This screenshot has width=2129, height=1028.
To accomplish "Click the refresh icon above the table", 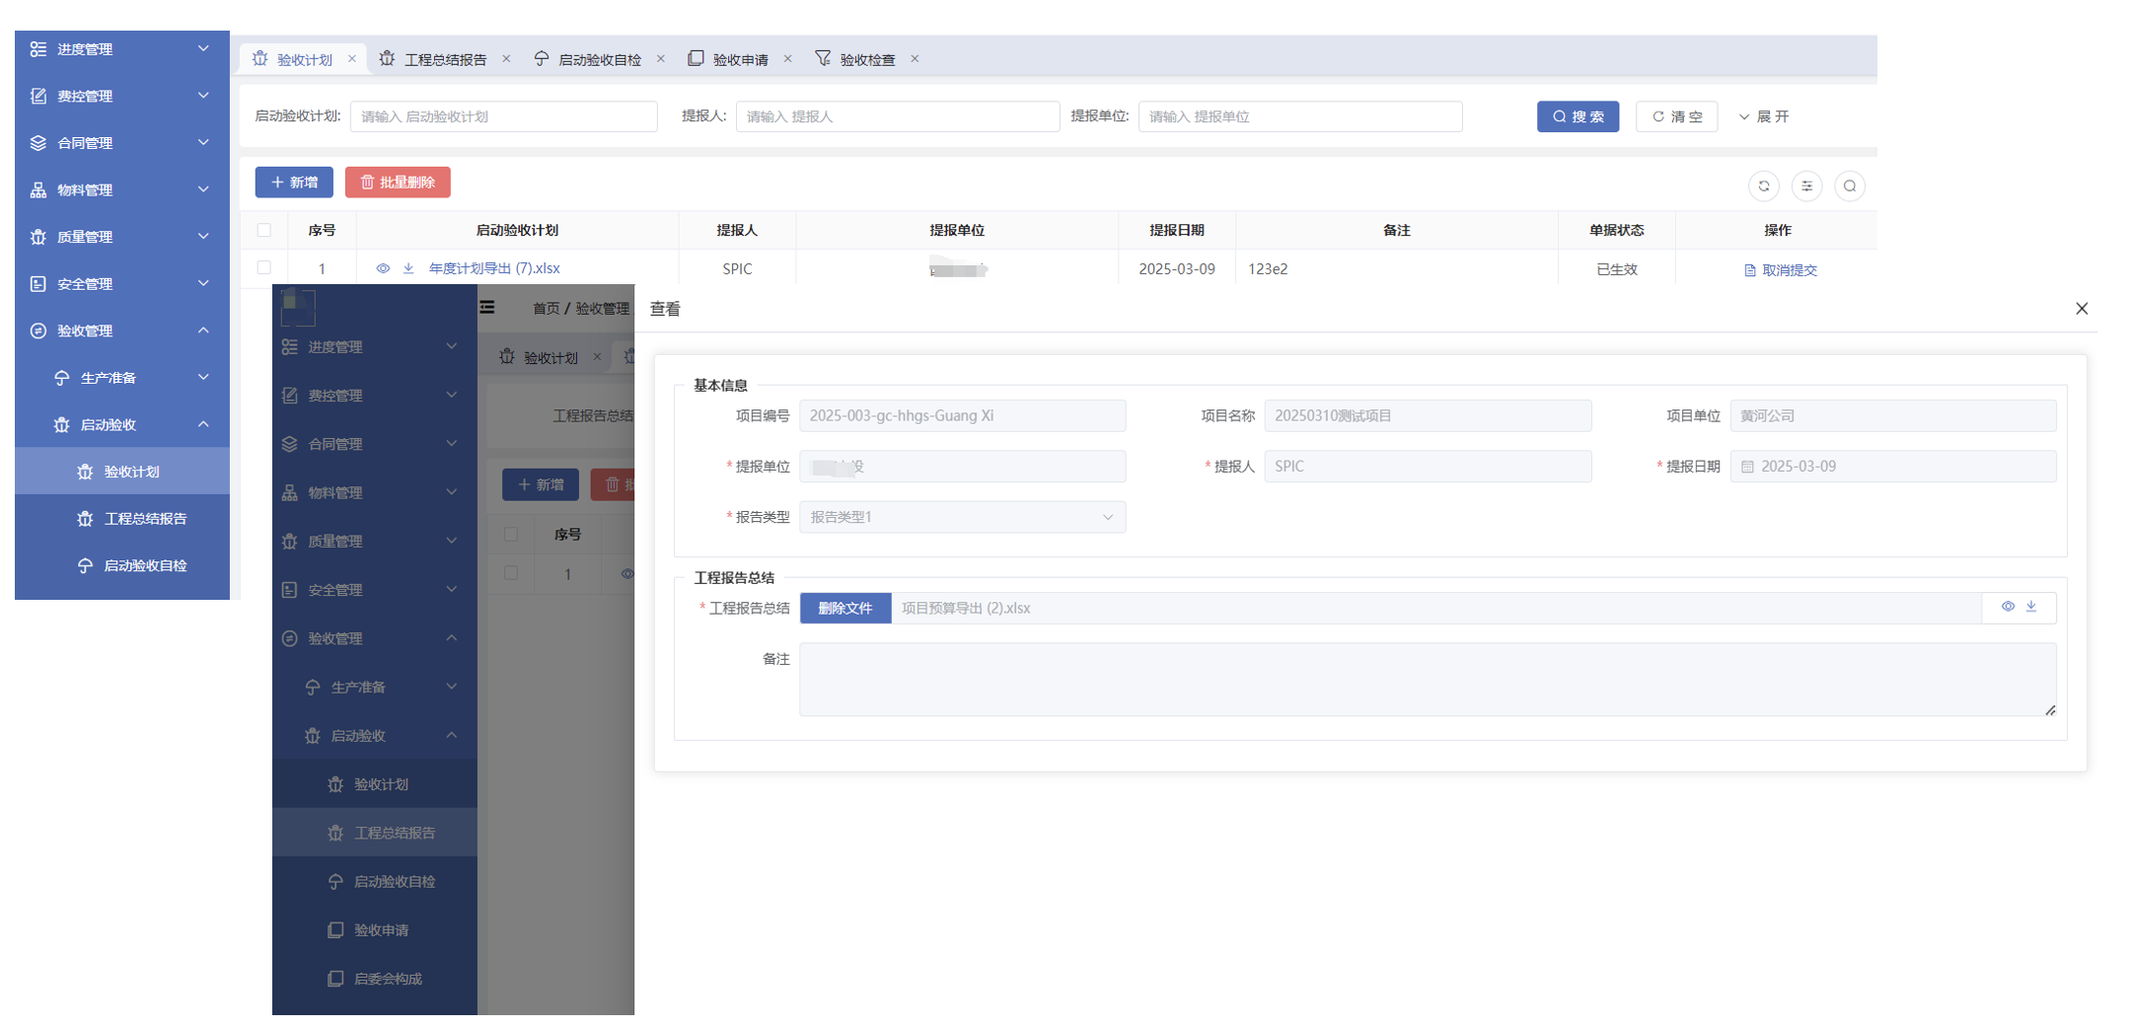I will click(1763, 185).
